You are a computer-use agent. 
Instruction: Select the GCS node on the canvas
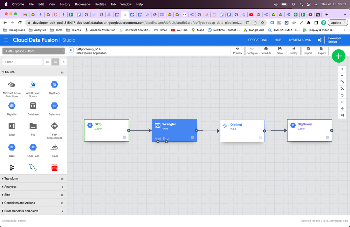click(x=107, y=130)
